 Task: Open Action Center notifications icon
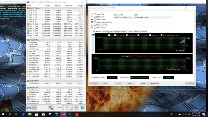tap(204, 114)
